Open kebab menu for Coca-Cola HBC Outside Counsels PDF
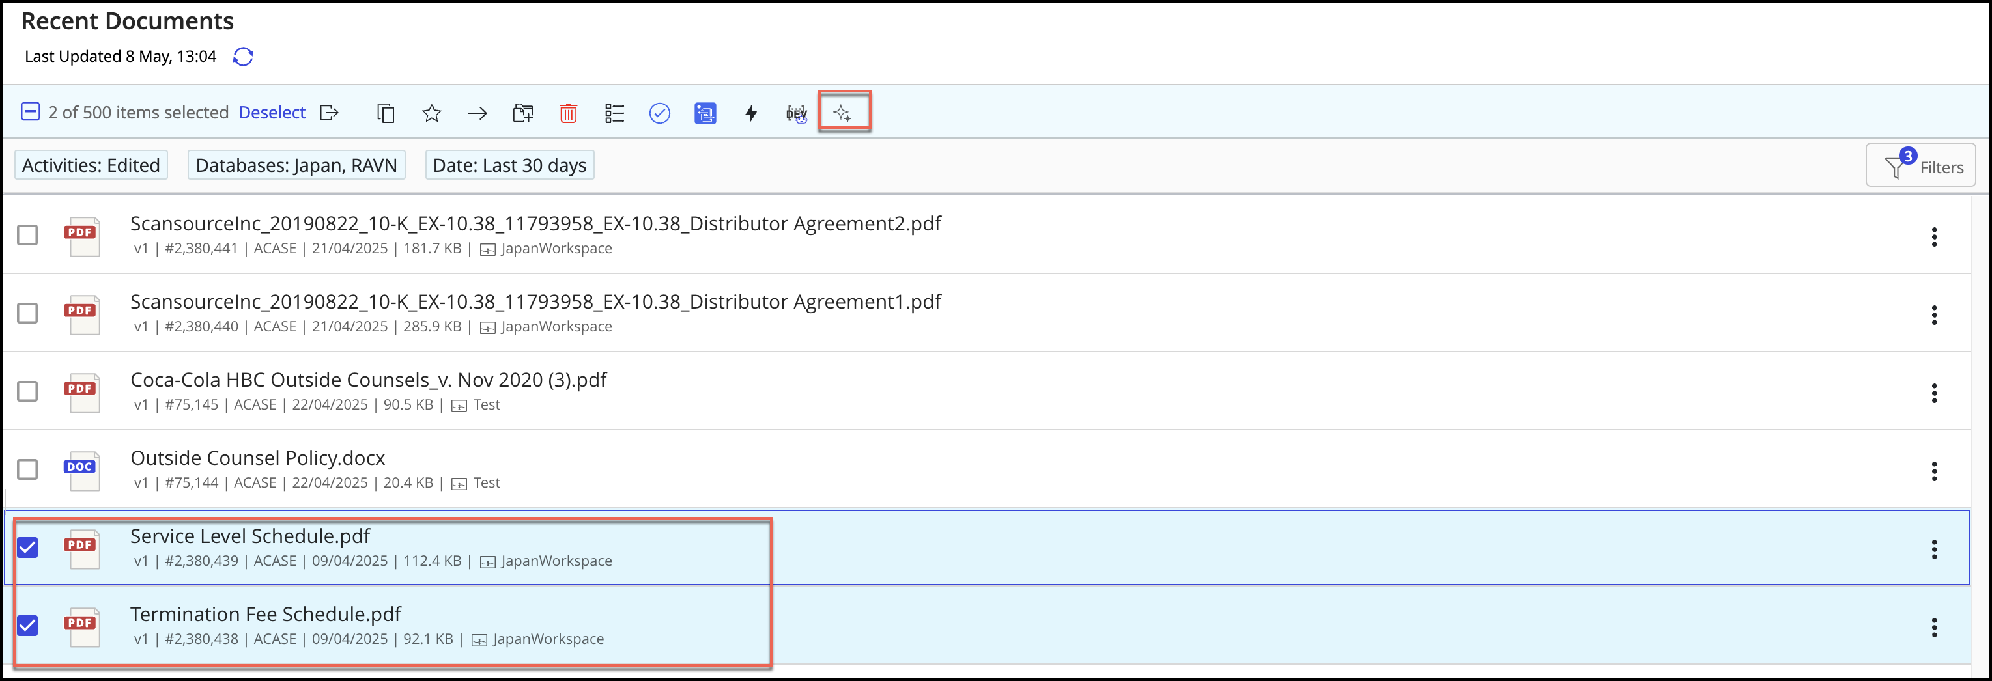1992x681 pixels. click(x=1933, y=393)
